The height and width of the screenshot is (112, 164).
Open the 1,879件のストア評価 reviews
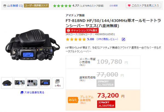pos(92,6)
